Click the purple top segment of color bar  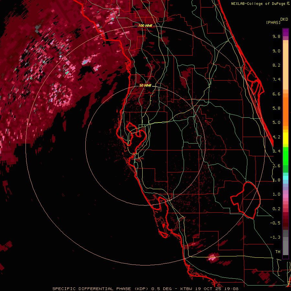click(286, 32)
